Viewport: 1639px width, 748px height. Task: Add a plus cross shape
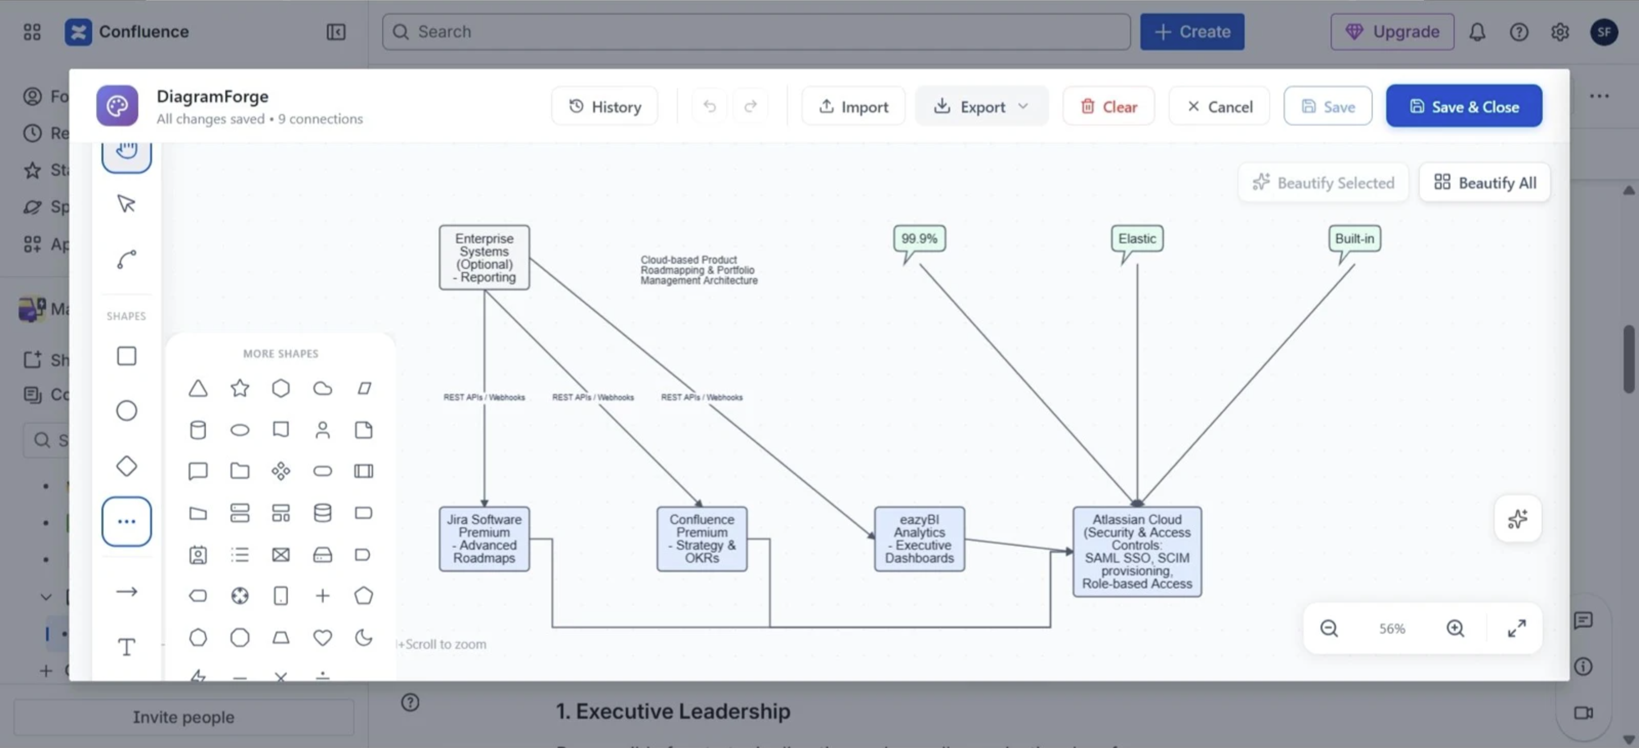tap(323, 596)
